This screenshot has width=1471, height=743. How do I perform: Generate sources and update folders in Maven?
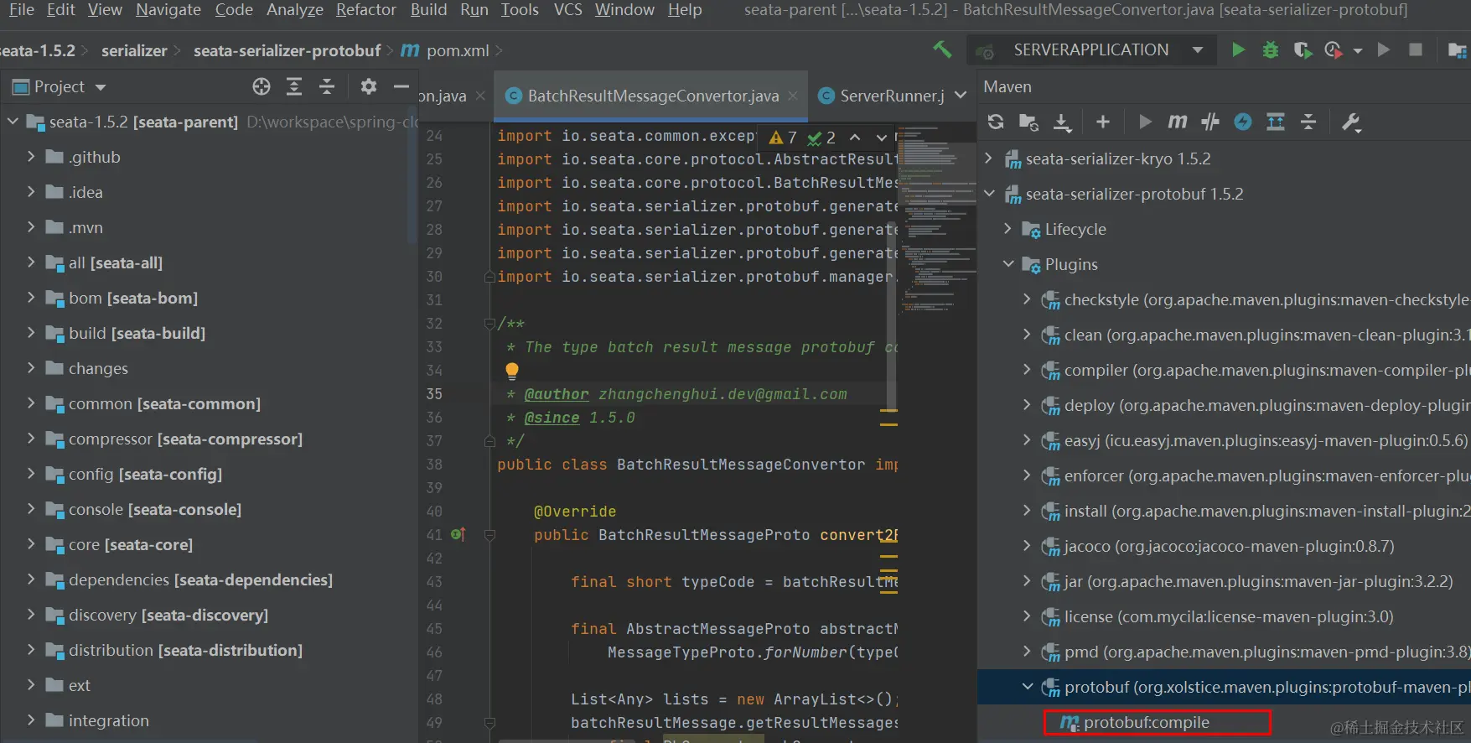(x=1028, y=122)
